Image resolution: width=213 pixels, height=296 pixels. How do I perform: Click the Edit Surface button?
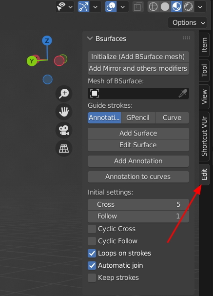[138, 145]
